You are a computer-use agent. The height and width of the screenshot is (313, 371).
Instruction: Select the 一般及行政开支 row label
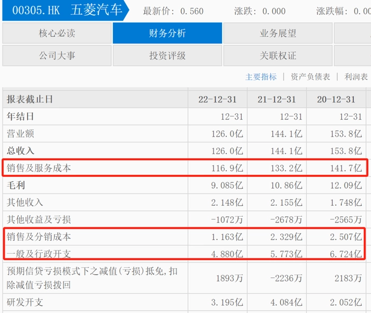38,254
